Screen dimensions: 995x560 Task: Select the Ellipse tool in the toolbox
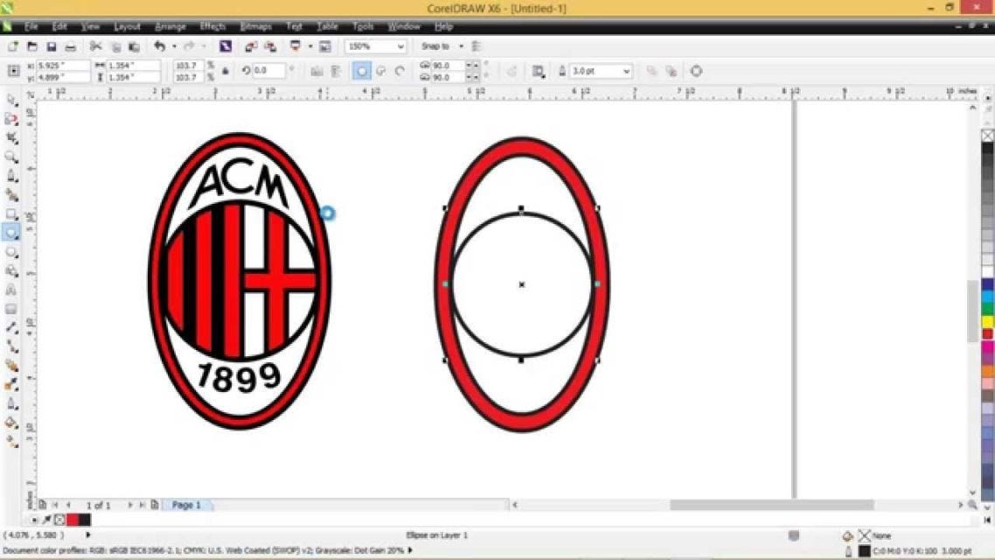click(11, 233)
